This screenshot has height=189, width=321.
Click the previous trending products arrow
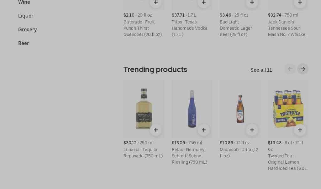[290, 69]
